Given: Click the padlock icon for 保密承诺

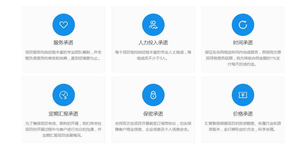Looking at the screenshot, I should 153,95.
